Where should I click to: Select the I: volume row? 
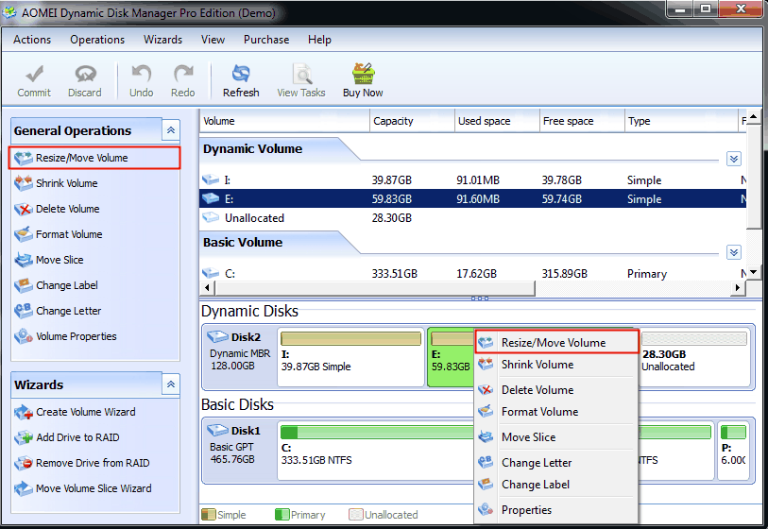(472, 180)
